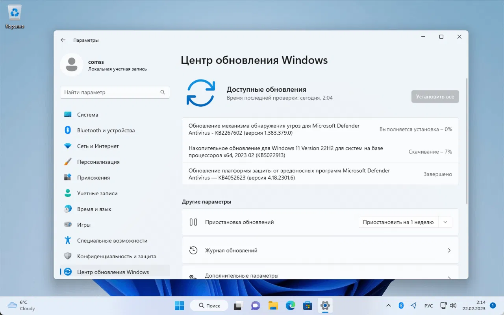The width and height of the screenshot is (504, 315).
Task: Click the location arrow icon in the tray
Action: (413, 306)
